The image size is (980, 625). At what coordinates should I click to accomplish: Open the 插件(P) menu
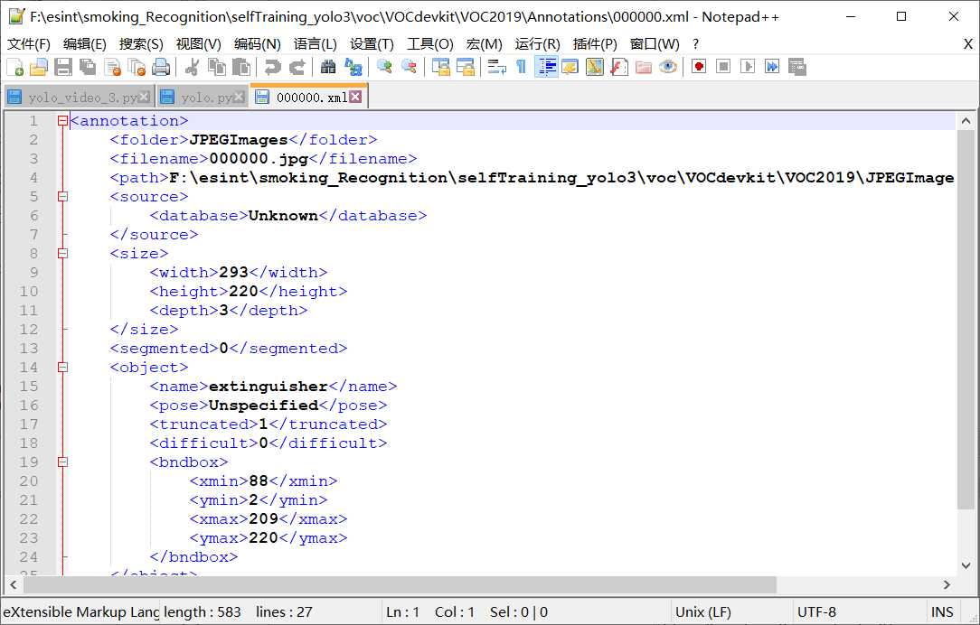click(x=594, y=43)
